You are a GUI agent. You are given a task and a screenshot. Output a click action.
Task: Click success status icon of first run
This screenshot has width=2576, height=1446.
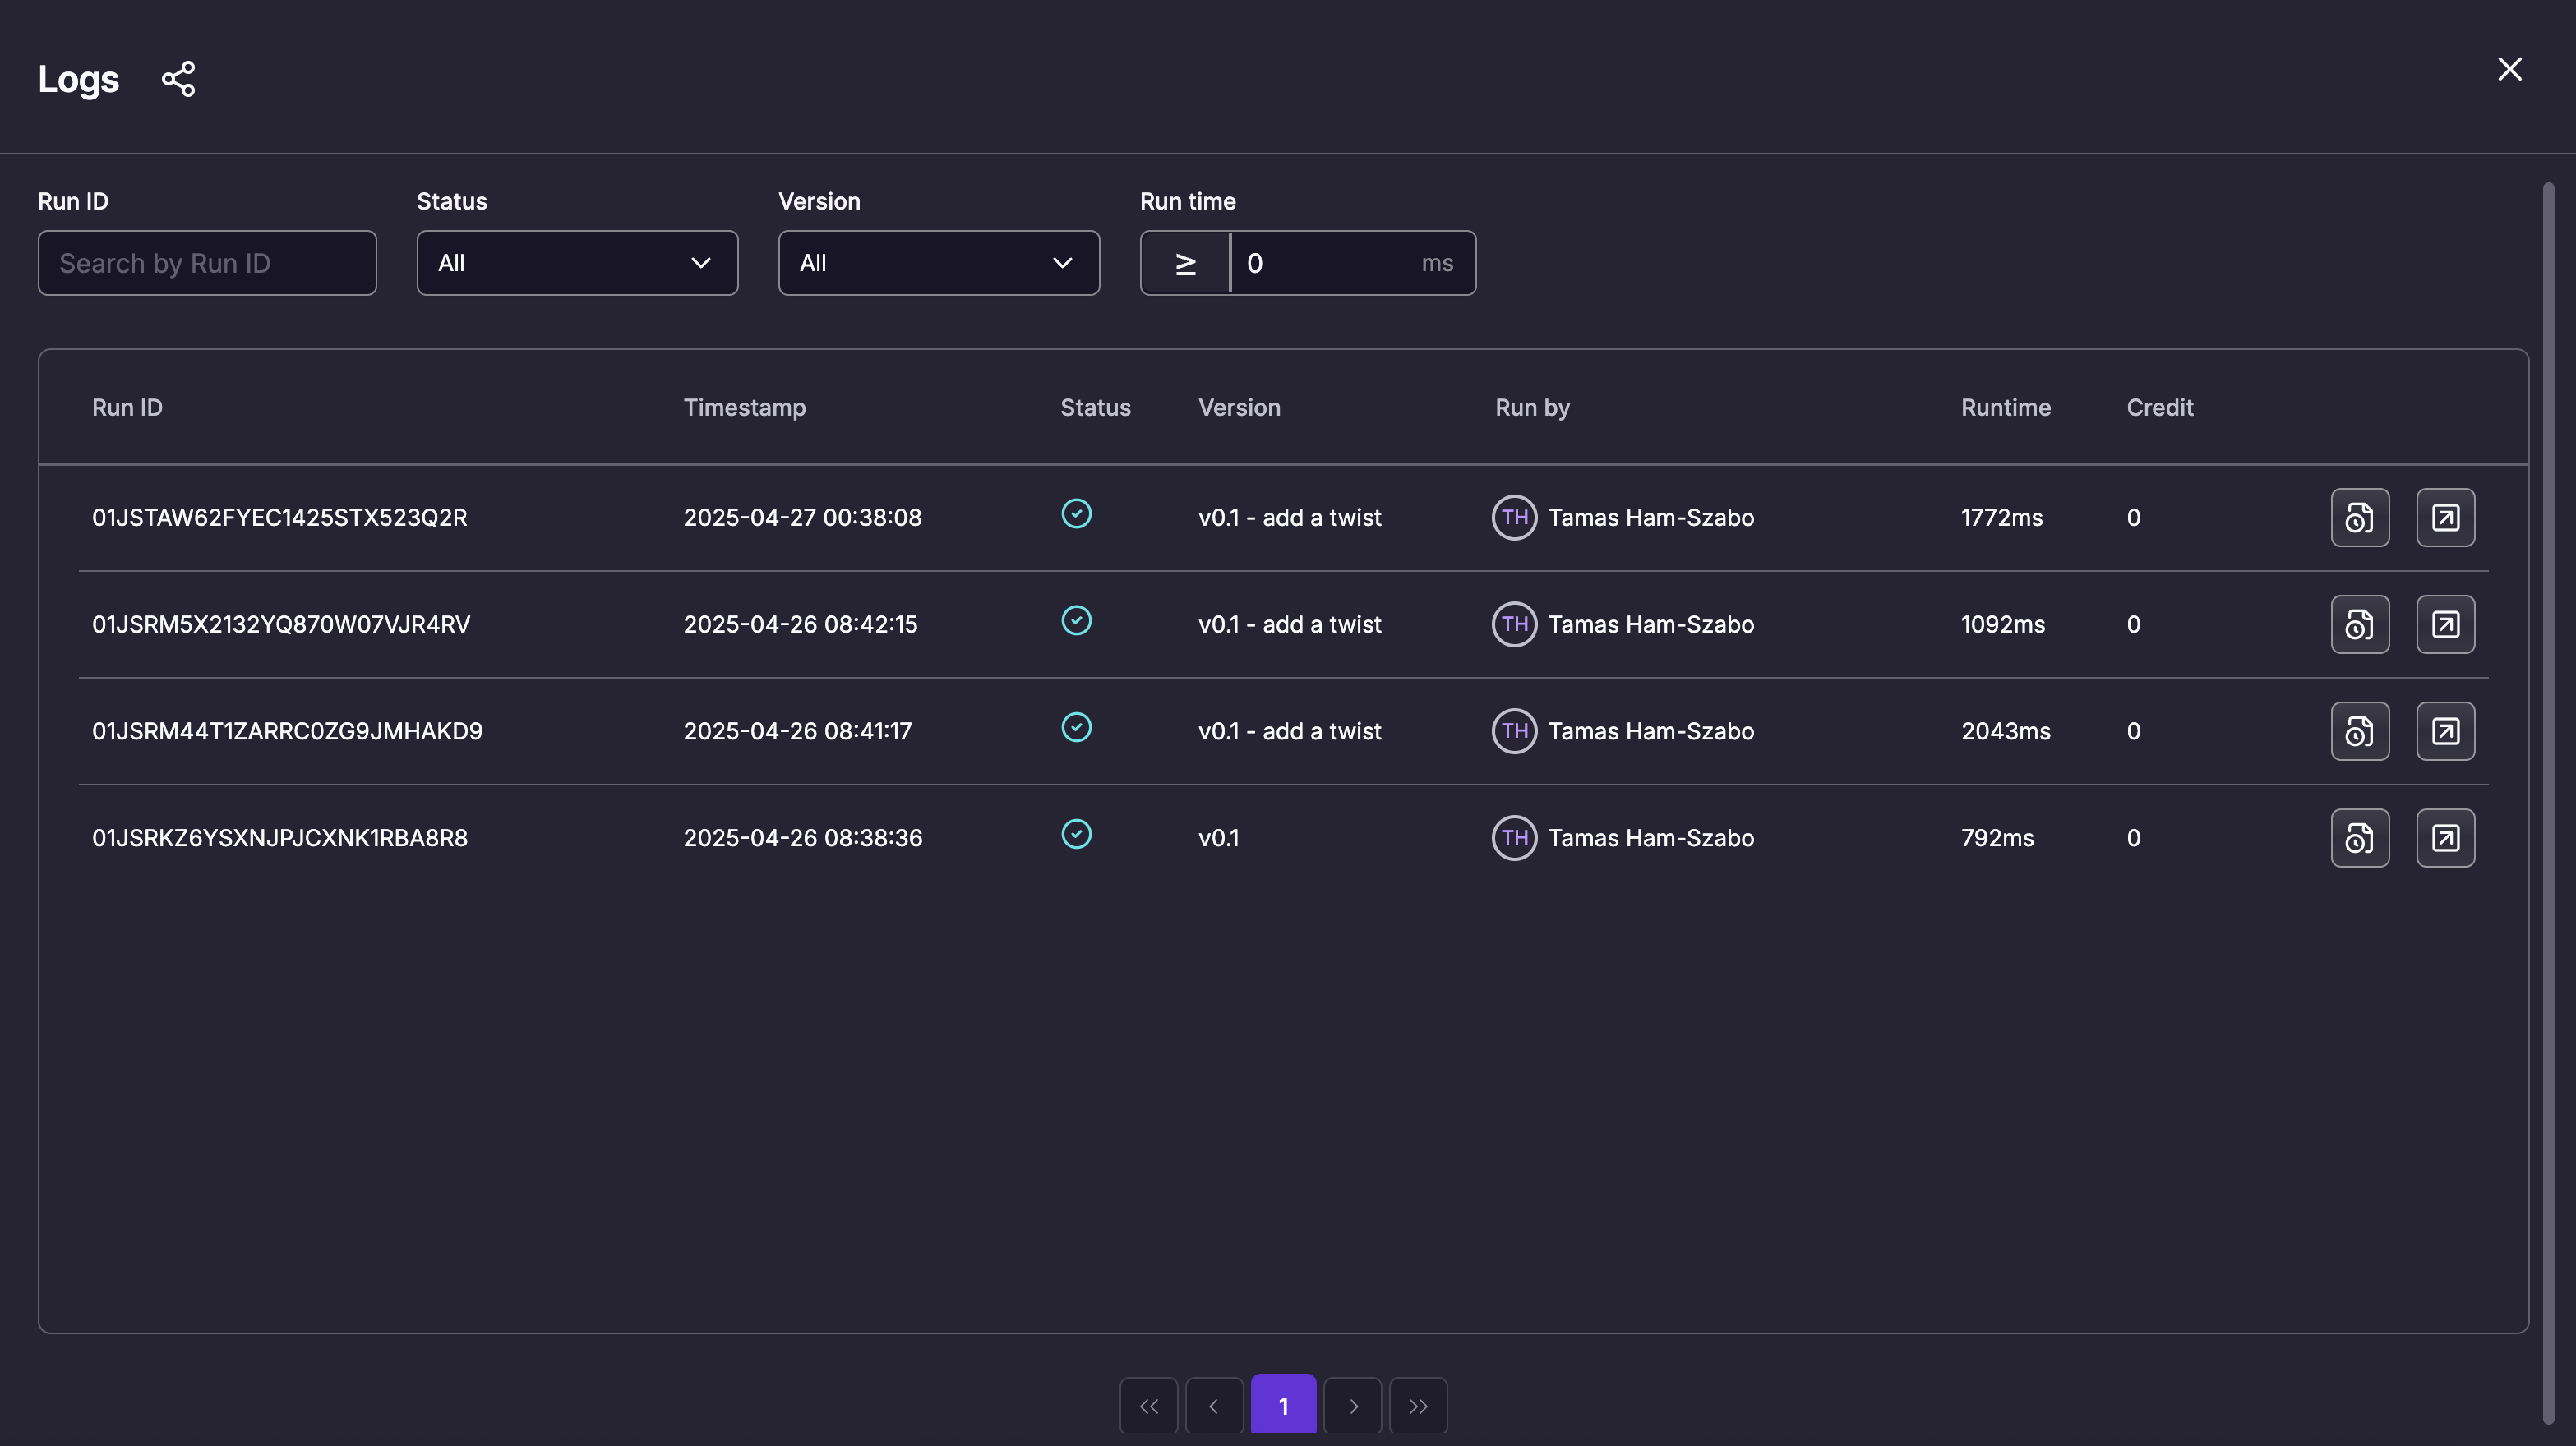point(1076,513)
